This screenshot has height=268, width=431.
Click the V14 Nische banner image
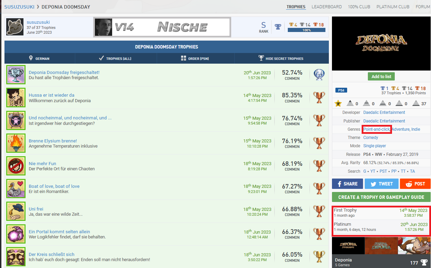(162, 27)
